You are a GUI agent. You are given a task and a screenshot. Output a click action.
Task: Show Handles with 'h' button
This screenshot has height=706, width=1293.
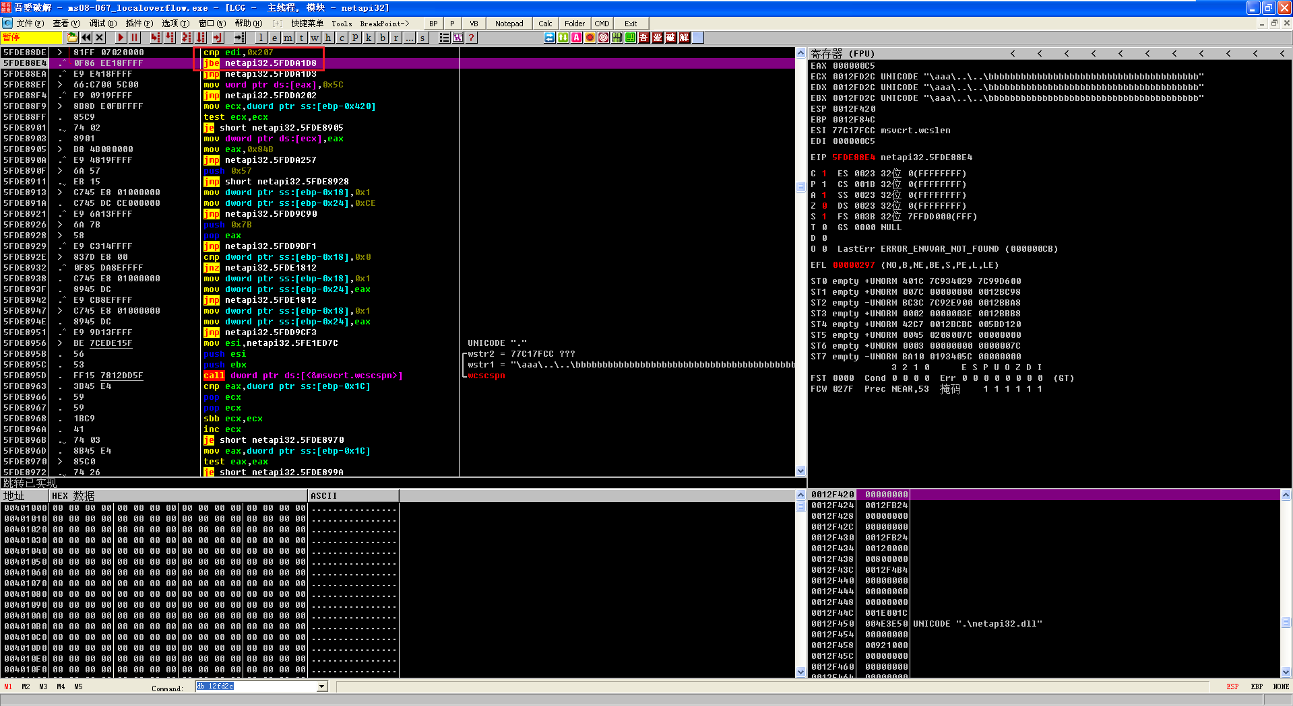tap(328, 38)
